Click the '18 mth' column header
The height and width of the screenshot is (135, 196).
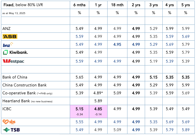117,5
